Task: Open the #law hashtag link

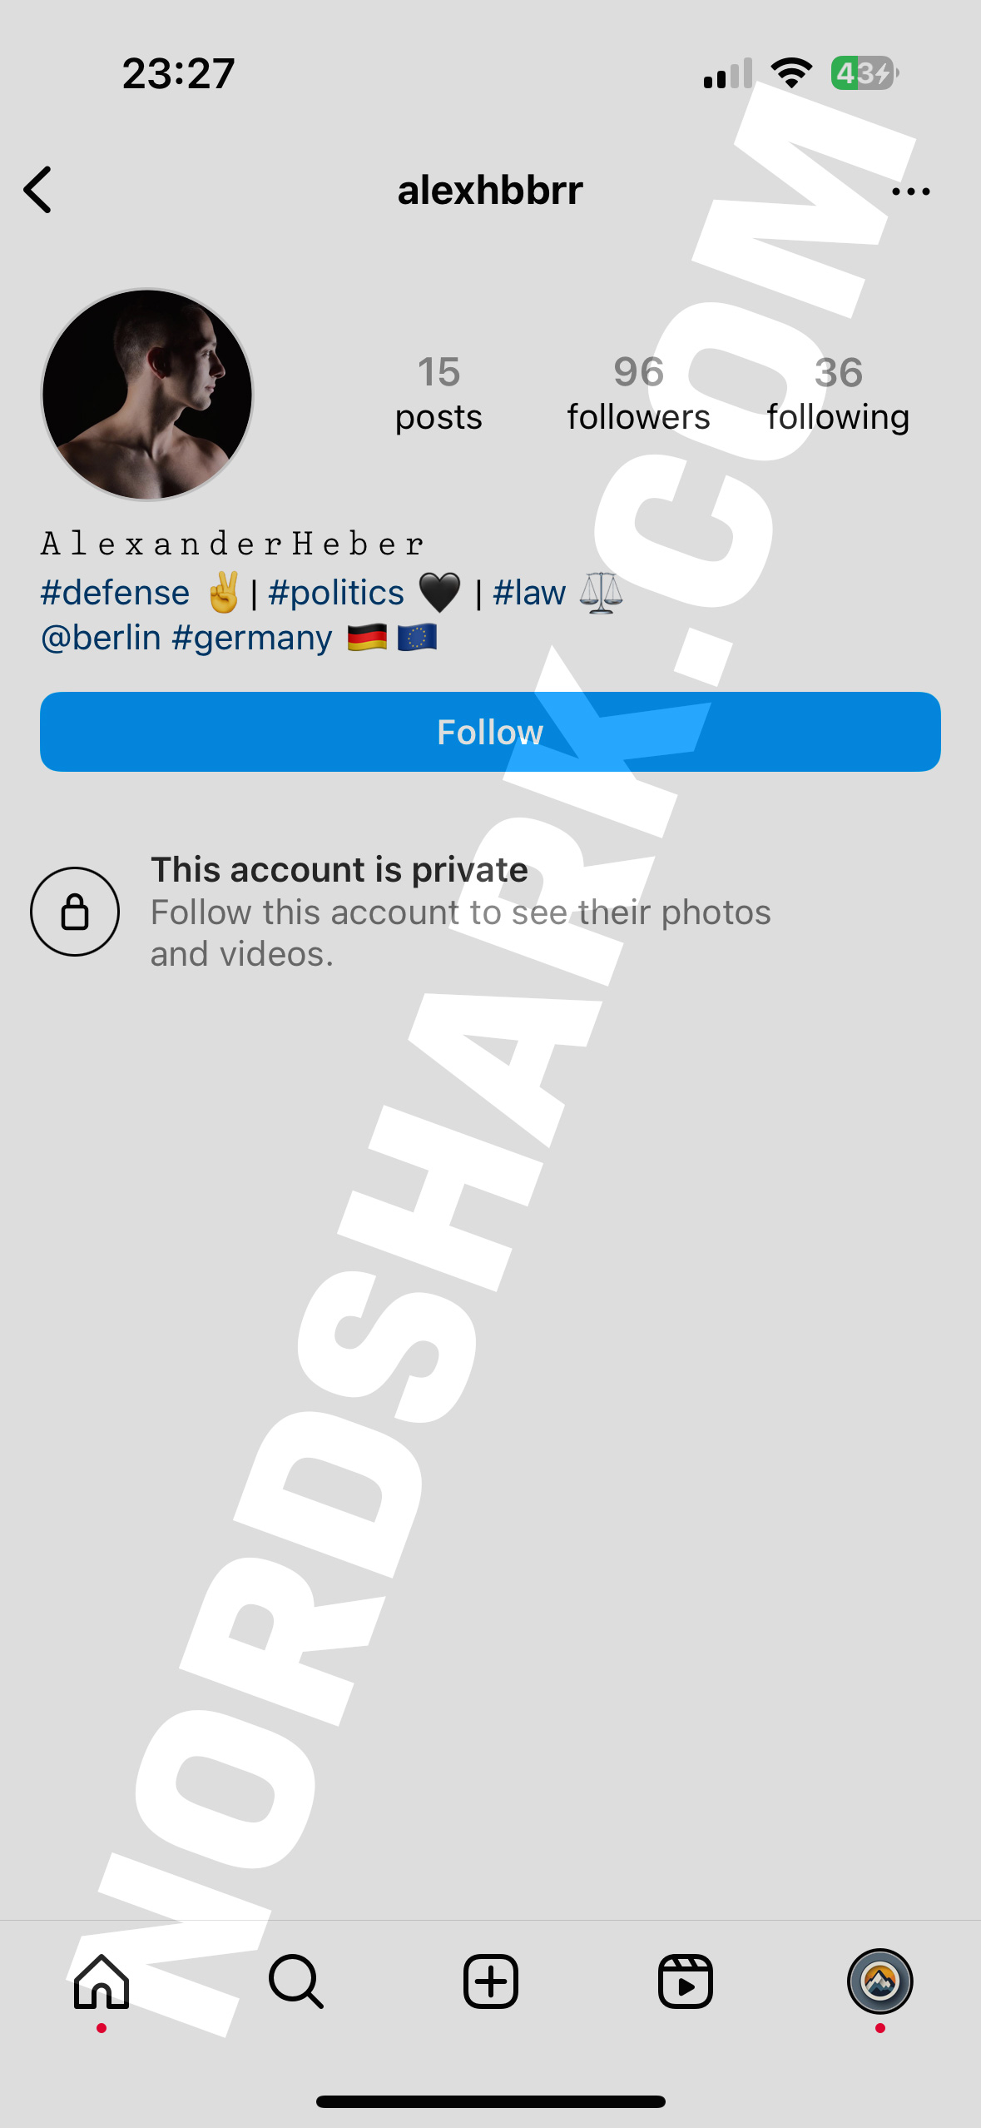Action: pyautogui.click(x=529, y=593)
